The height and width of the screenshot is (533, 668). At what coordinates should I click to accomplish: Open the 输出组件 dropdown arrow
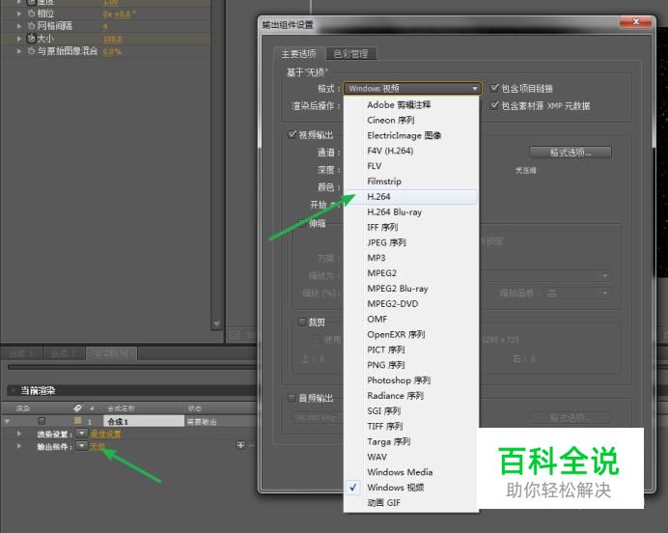[82, 446]
